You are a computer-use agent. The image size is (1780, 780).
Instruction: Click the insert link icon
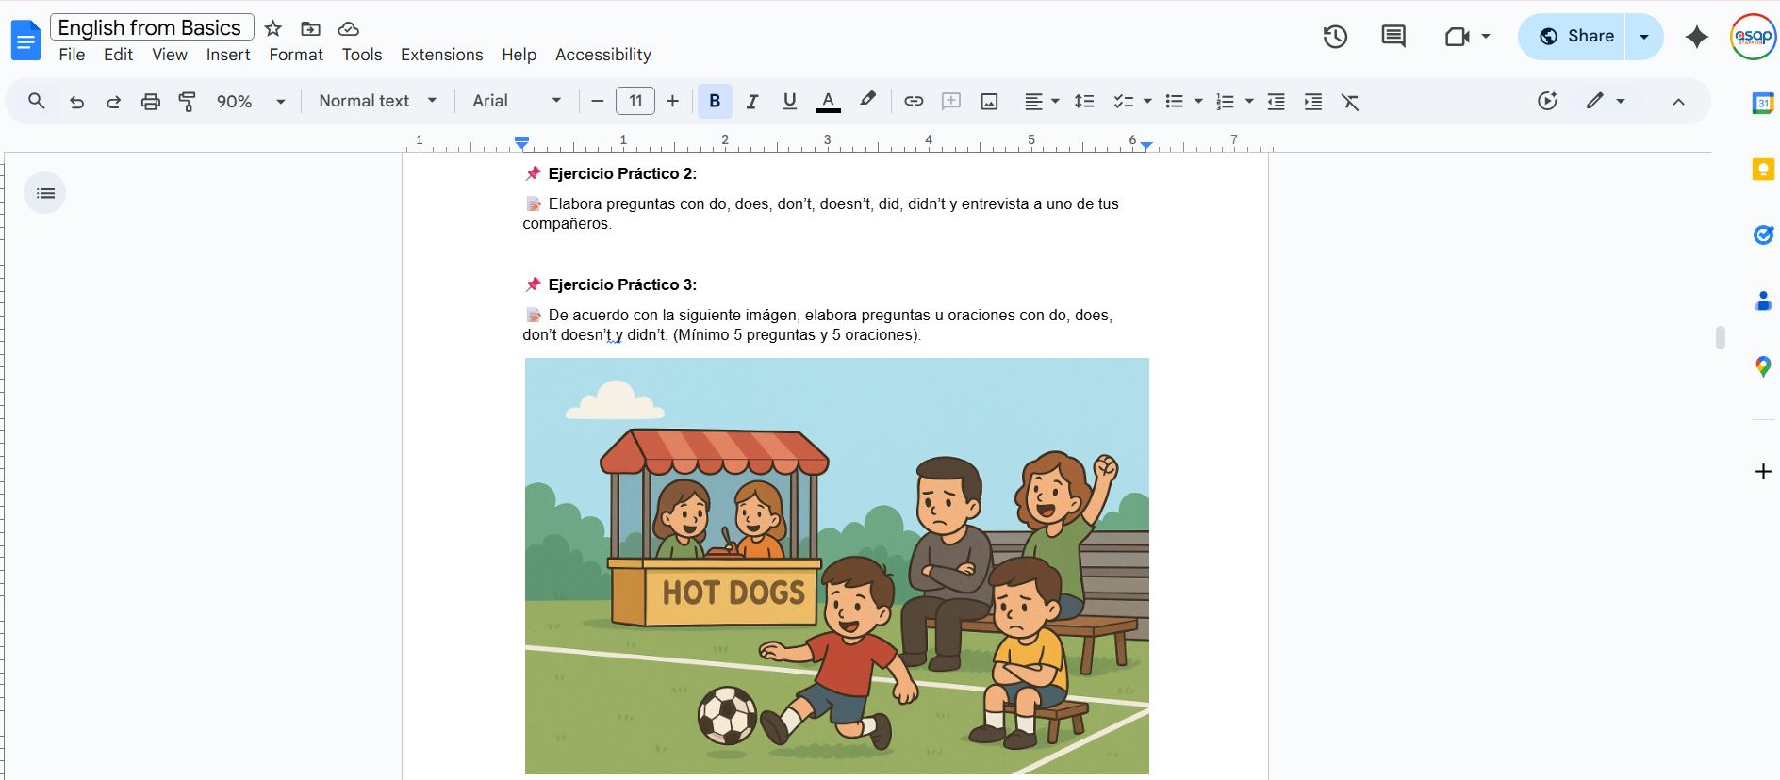click(x=914, y=102)
